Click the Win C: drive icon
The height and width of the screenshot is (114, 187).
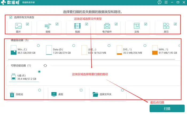14,50
